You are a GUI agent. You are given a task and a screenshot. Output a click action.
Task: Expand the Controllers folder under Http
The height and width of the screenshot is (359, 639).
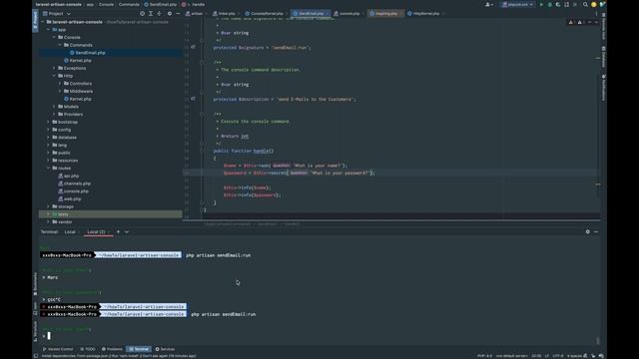[60, 84]
